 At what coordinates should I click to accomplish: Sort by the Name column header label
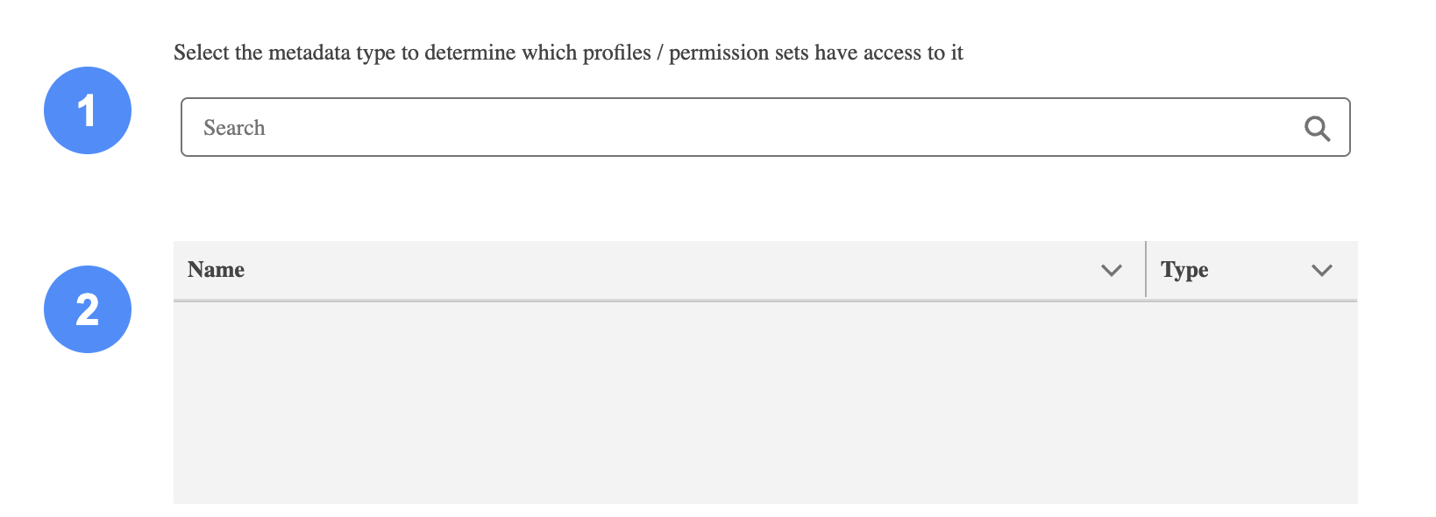(216, 270)
